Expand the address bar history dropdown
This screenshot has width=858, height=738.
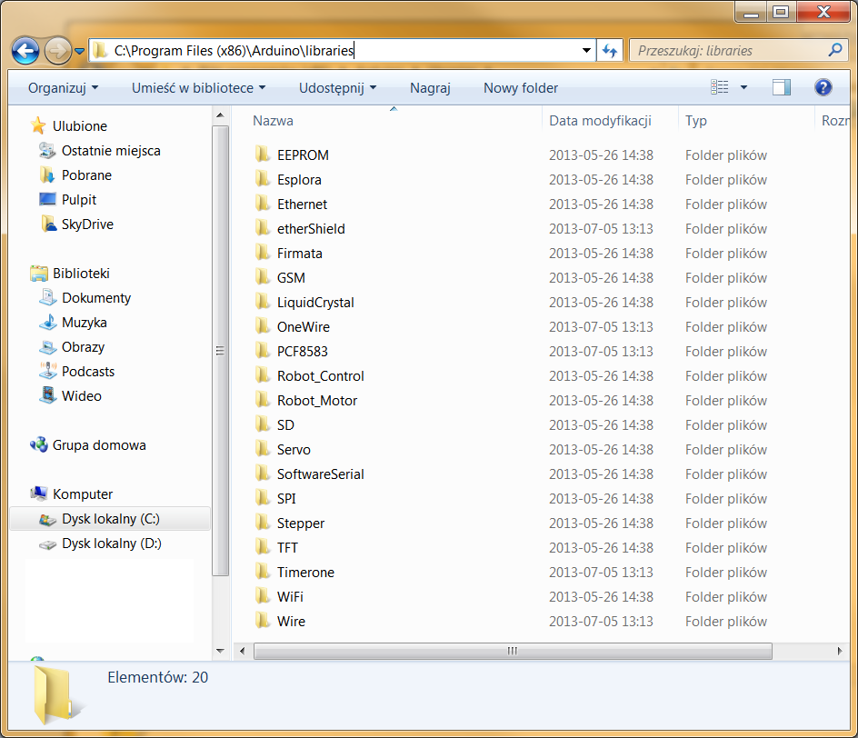point(586,51)
